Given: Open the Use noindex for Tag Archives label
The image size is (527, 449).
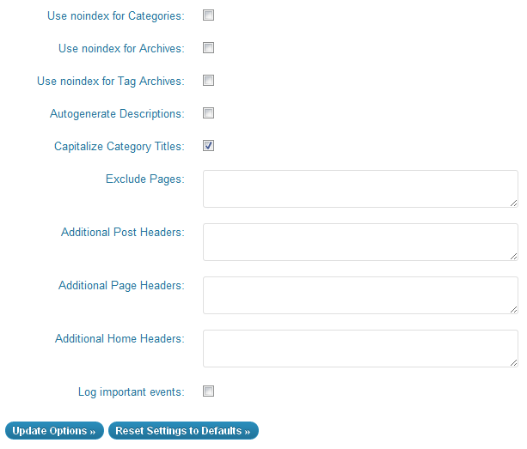Looking at the screenshot, I should [110, 82].
